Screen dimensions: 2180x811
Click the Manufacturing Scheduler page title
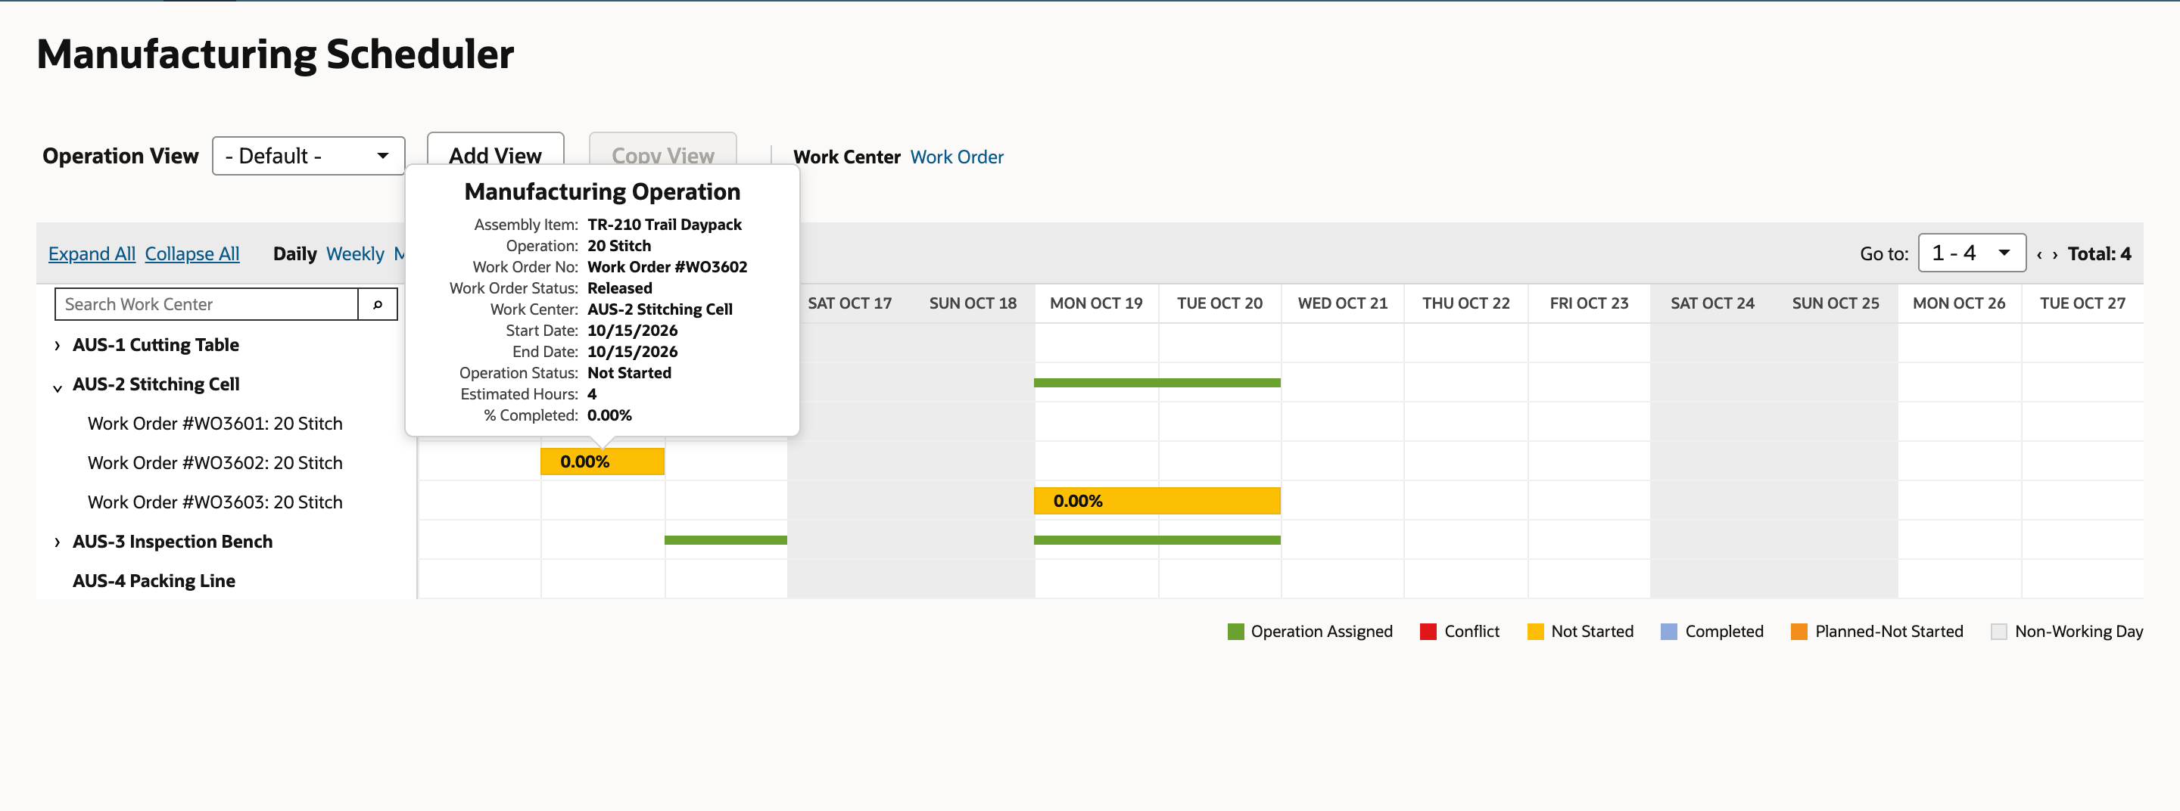(275, 54)
